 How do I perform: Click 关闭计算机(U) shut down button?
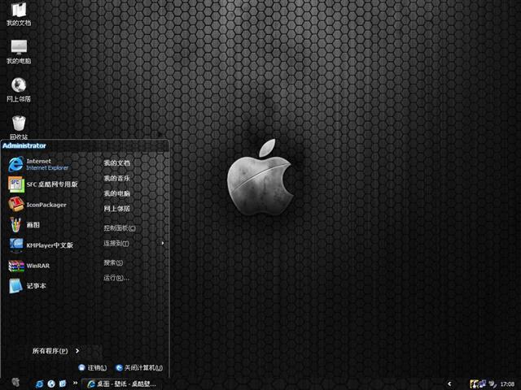tap(139, 367)
